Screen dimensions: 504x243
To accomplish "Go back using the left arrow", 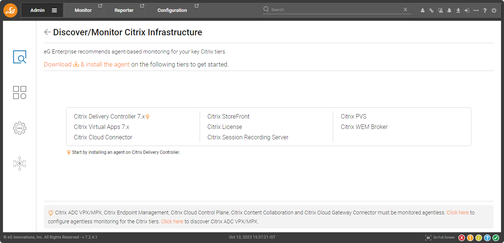I will point(47,32).
